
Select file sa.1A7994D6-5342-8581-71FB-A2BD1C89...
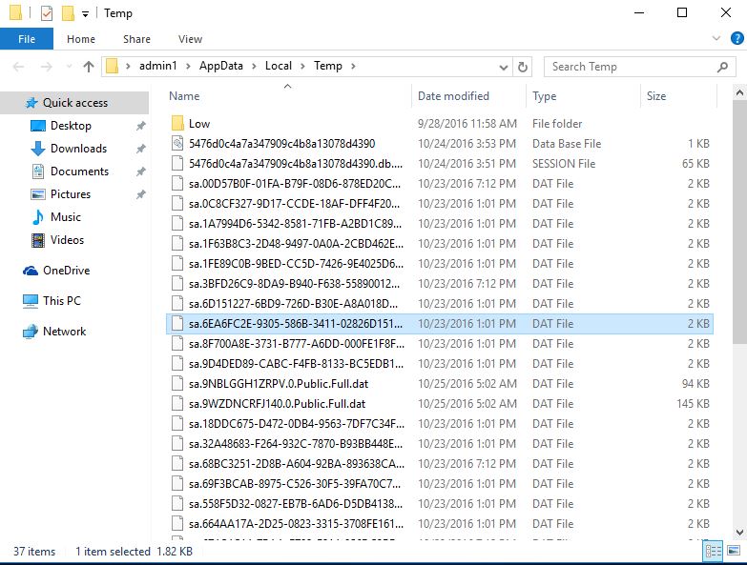[x=439, y=224]
